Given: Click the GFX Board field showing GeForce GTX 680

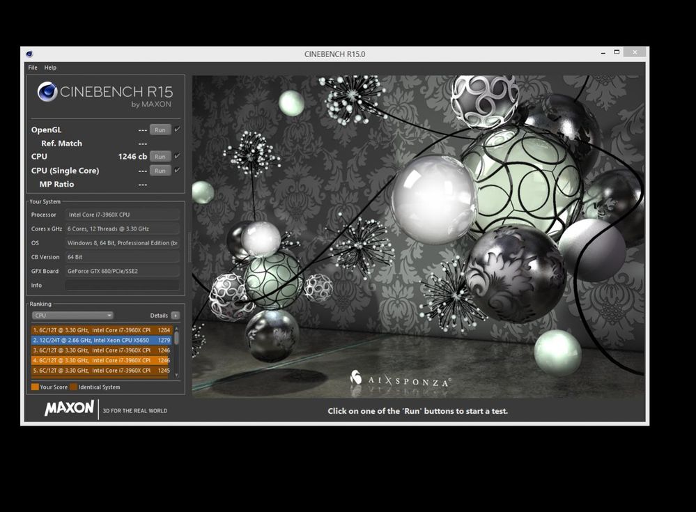Looking at the screenshot, I should point(122,271).
